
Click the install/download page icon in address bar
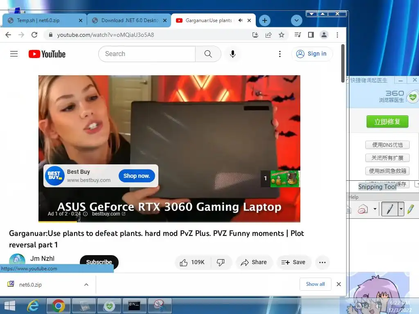pos(255,35)
